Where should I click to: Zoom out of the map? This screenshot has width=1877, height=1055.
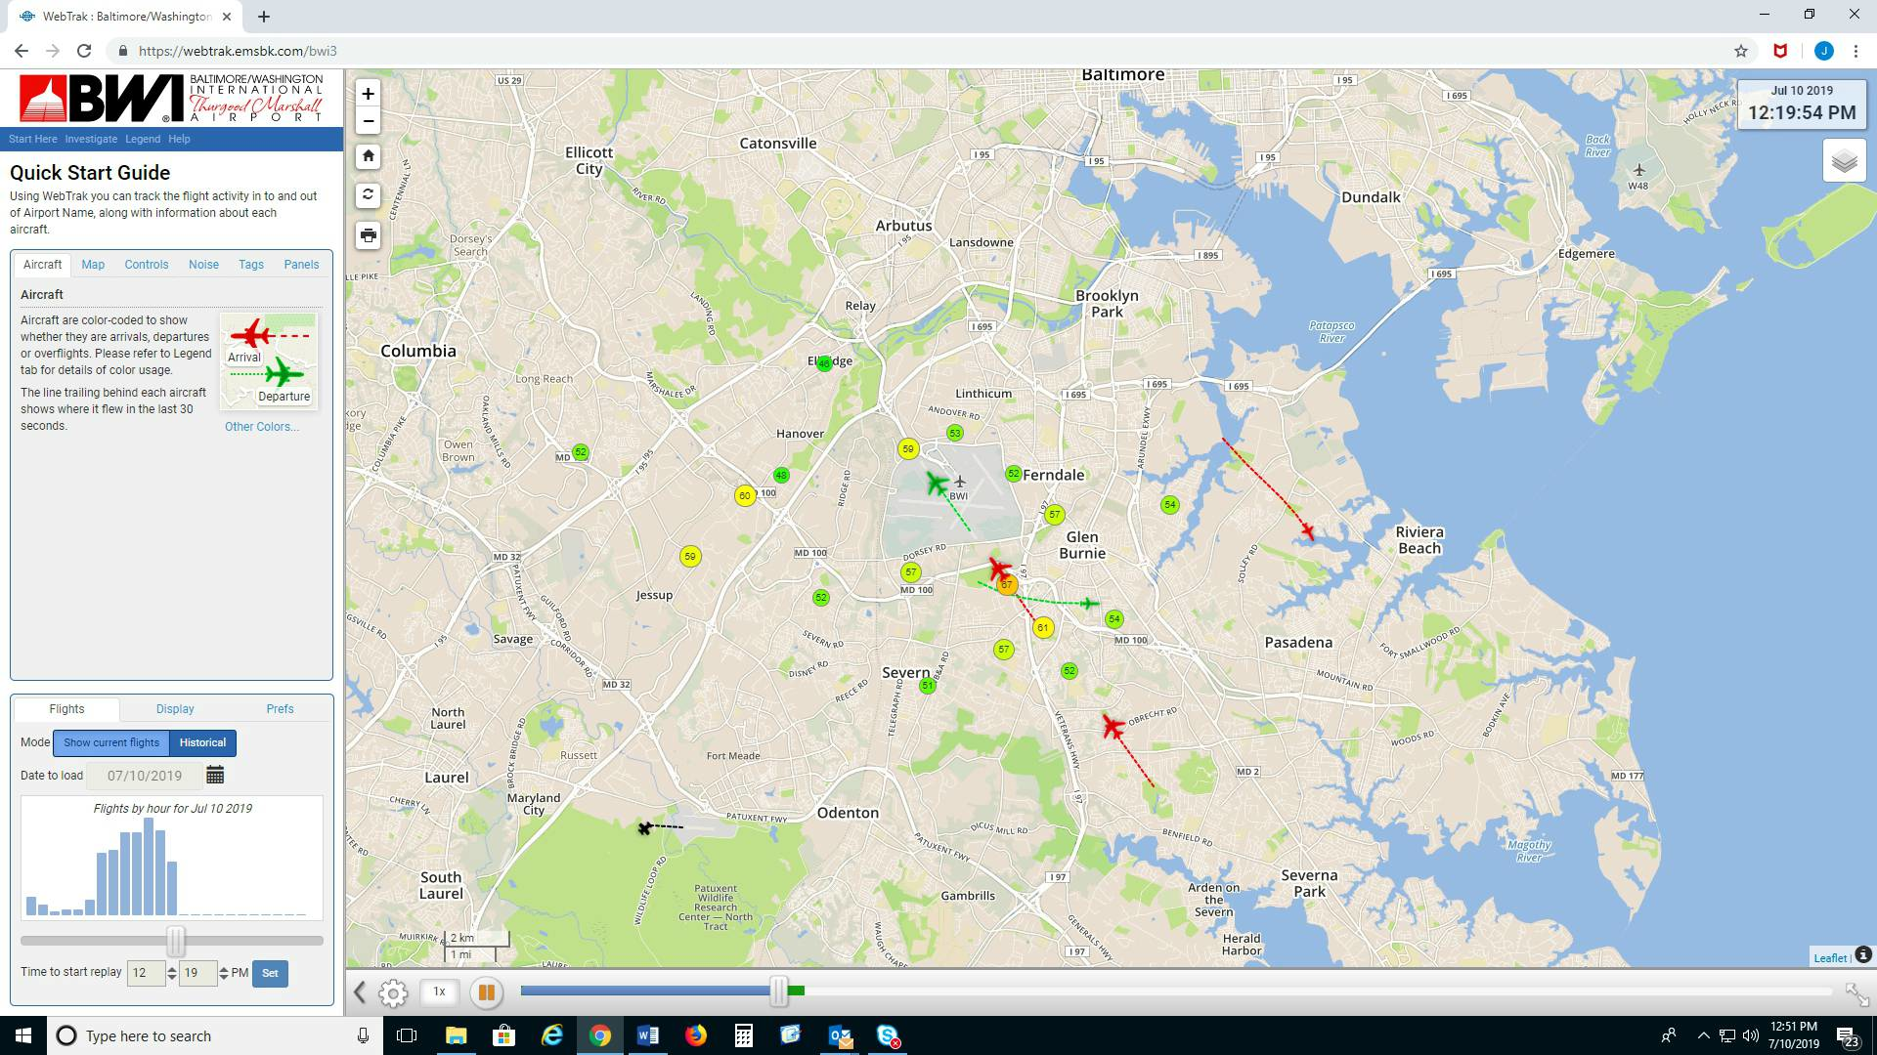pos(368,121)
